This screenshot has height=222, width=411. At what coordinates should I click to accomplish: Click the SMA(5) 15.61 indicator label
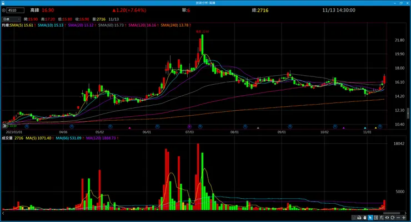(23, 25)
